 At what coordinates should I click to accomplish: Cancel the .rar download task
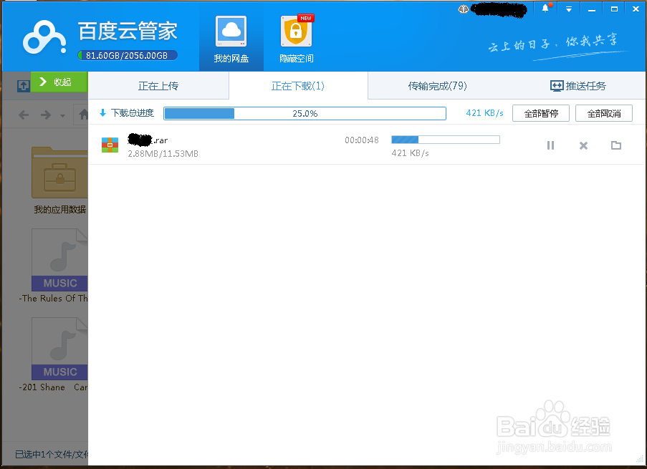(583, 145)
